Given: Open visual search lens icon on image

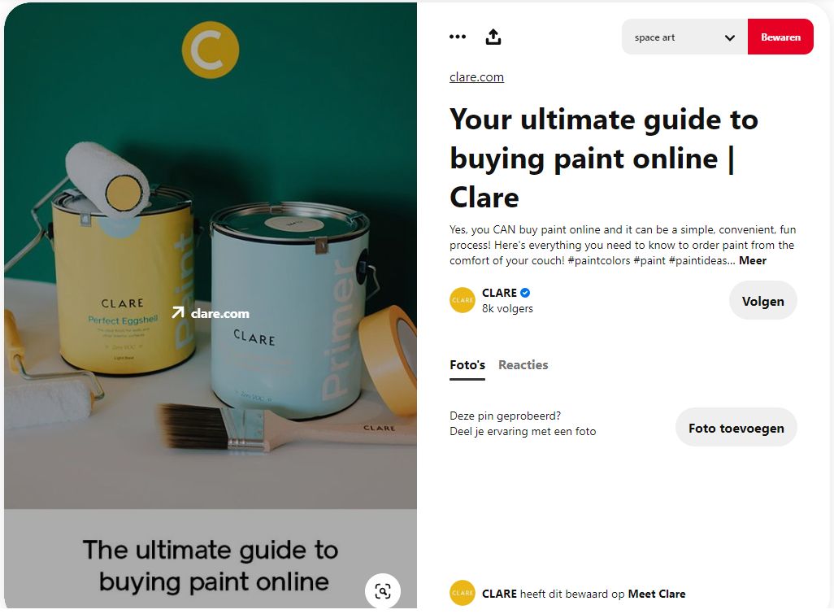Looking at the screenshot, I should [382, 590].
